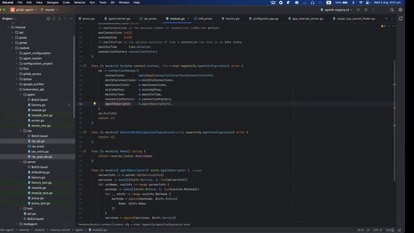
Task: Collapse the internal folder in tree
Action: point(8,27)
